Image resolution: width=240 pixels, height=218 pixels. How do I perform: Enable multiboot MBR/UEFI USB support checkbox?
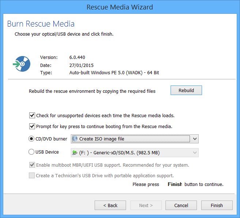pyautogui.click(x=32, y=165)
